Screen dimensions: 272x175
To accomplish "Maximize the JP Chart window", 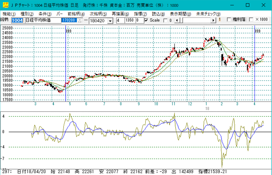I will point(248,5).
